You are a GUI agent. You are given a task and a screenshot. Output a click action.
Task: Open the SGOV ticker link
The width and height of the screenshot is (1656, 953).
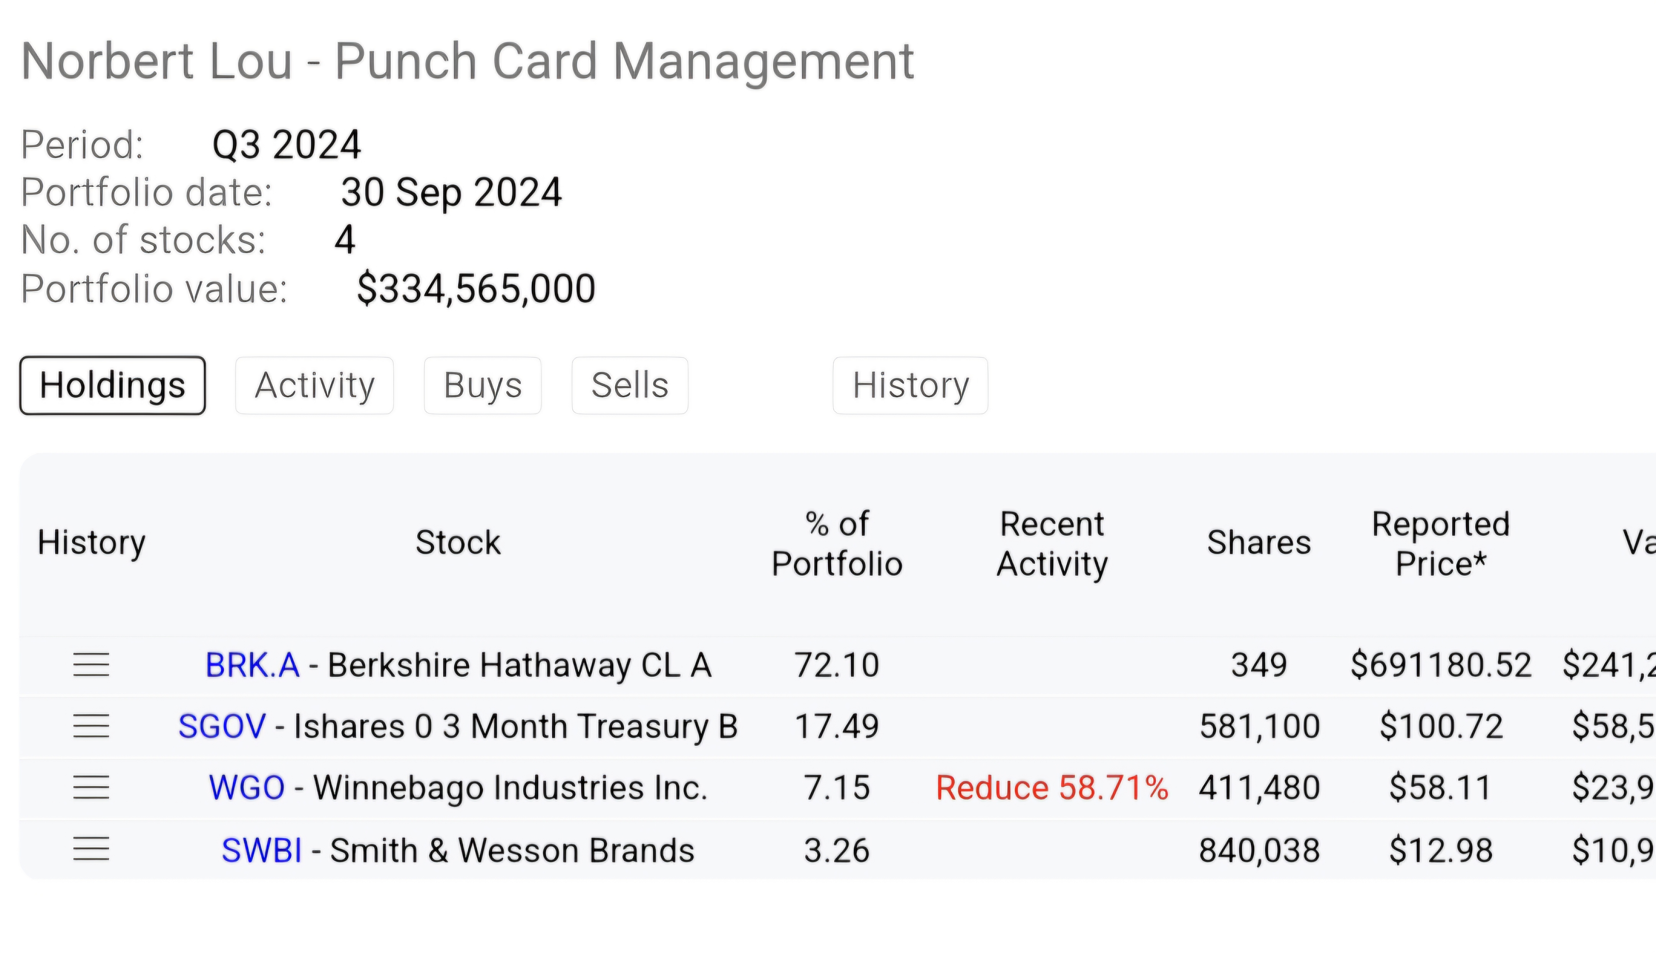coord(222,727)
